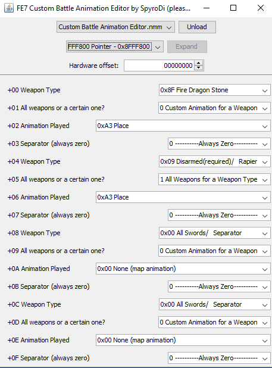
Task: Open +08 Weapon Type All Swords dropdown
Action: click(214, 233)
